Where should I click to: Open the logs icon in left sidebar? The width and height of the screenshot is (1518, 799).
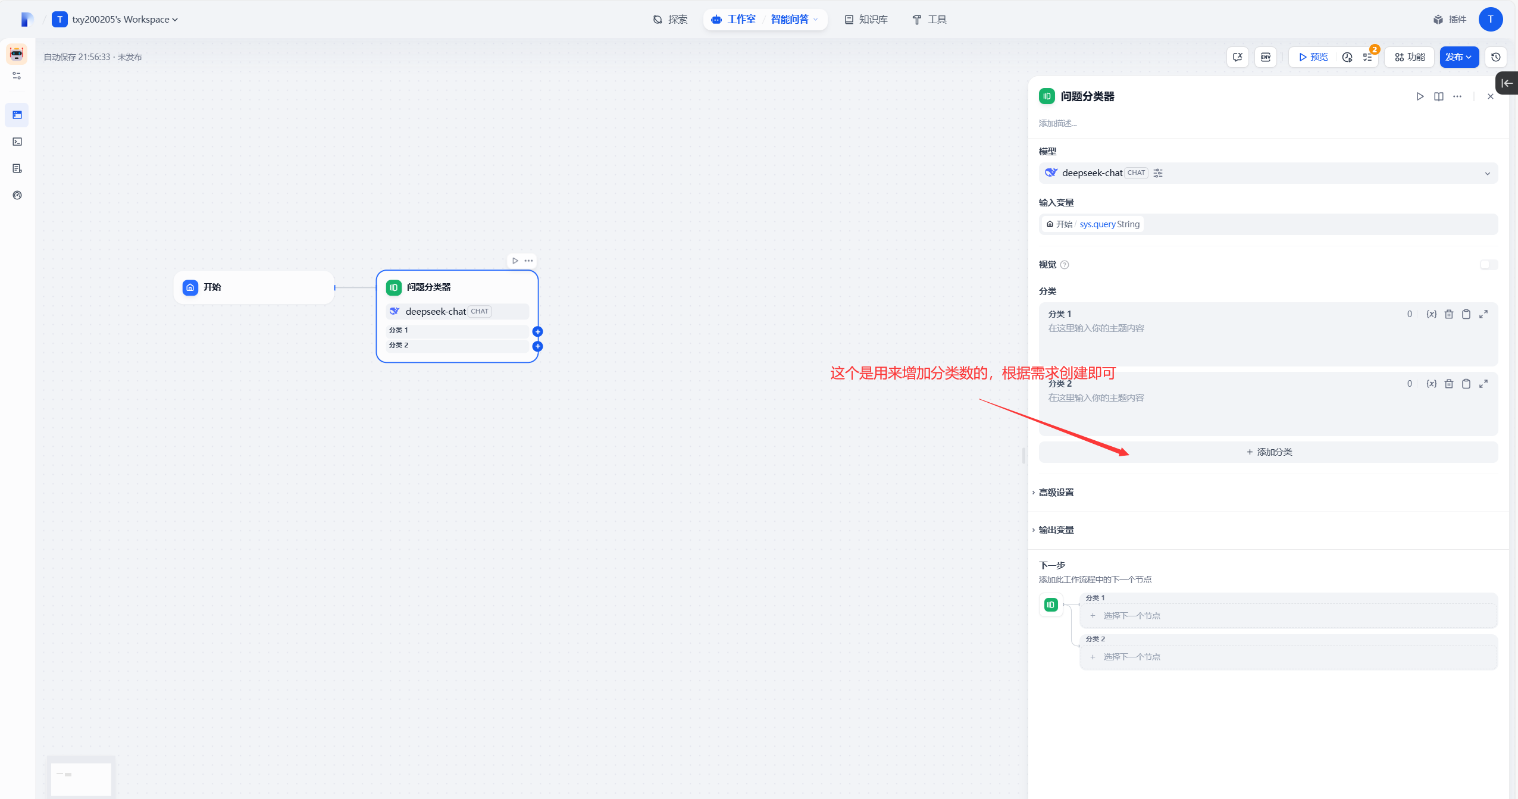tap(17, 168)
